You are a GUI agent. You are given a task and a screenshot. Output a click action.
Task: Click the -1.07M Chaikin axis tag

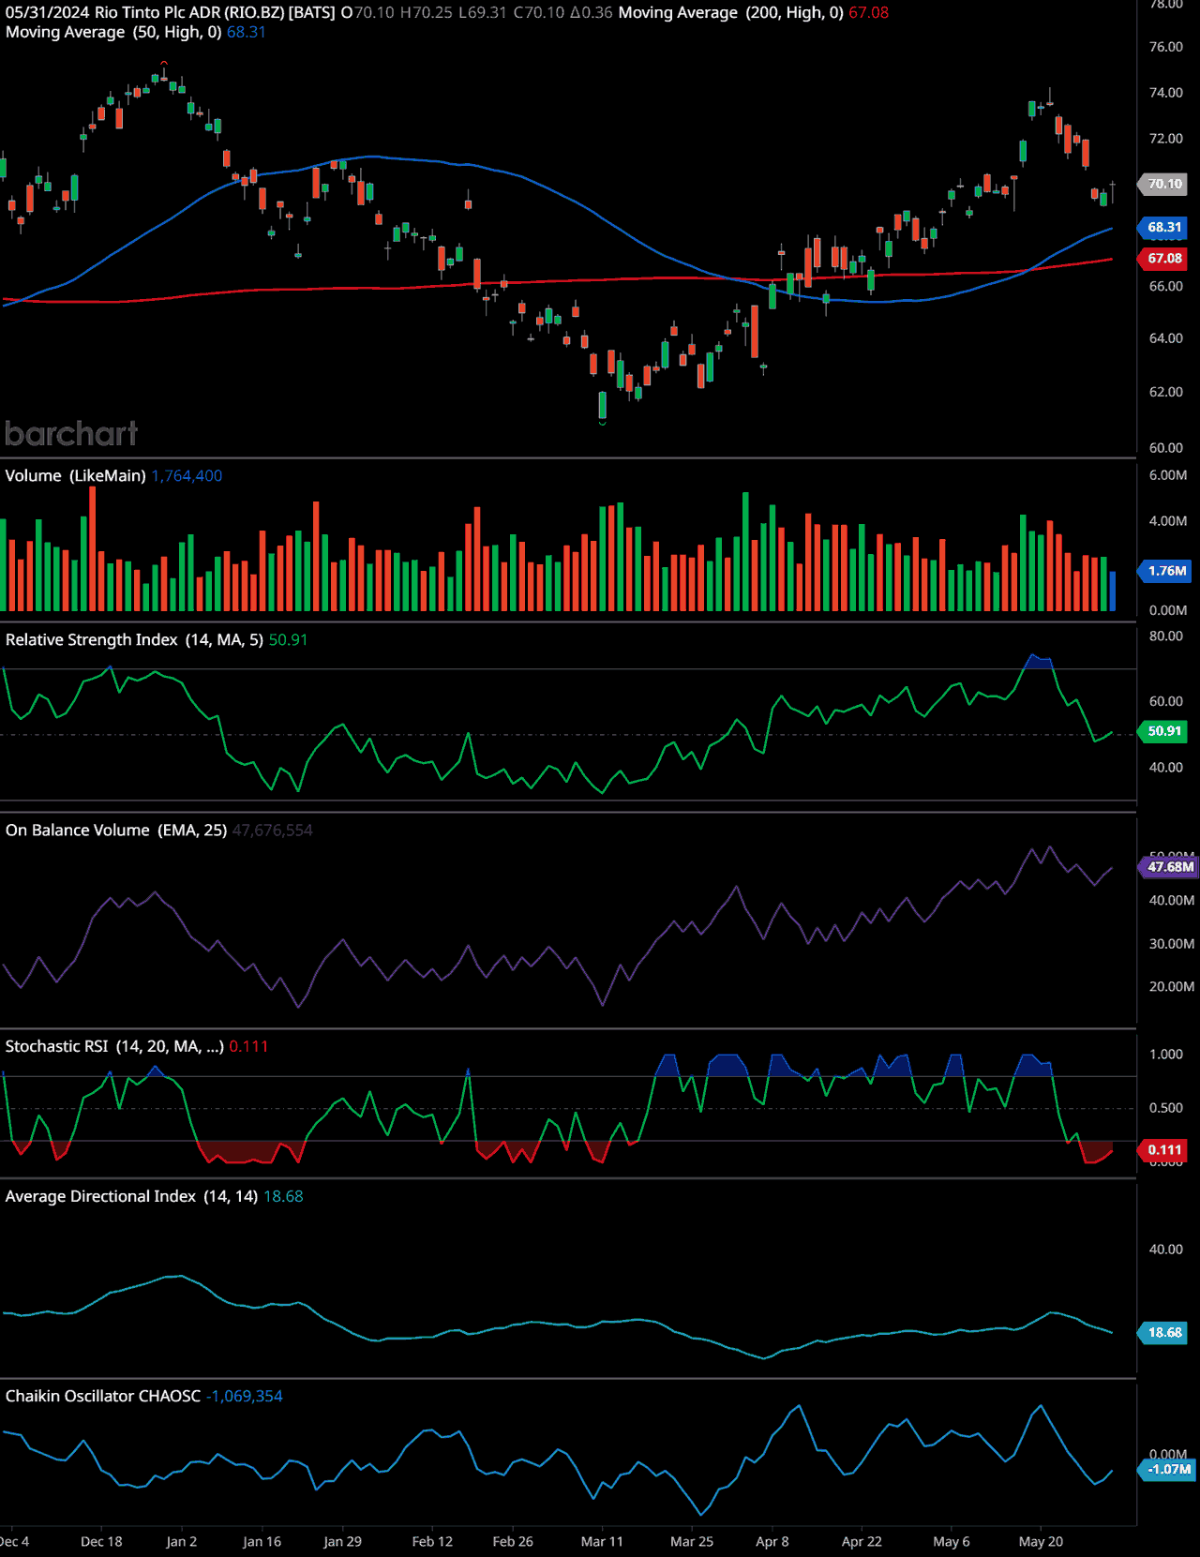pyautogui.click(x=1168, y=1470)
